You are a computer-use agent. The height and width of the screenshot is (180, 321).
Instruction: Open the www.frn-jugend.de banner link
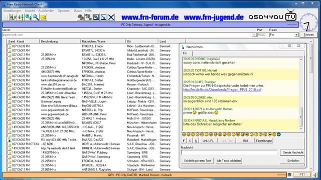[x=214, y=17]
